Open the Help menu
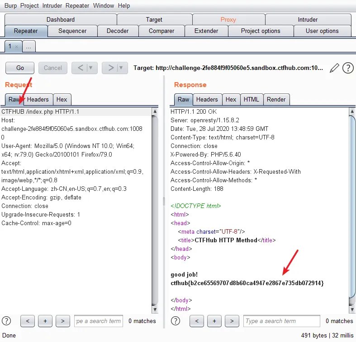 (x=124, y=6)
